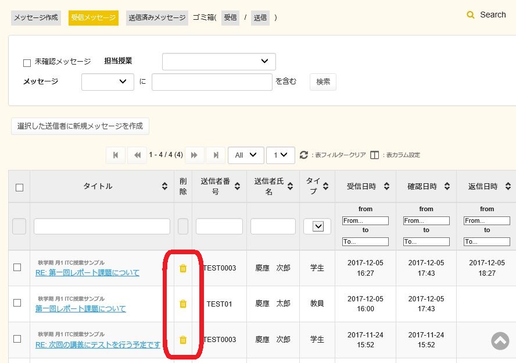Screen dimensions: 516x363
Task: Click trash icon for 次回の講義にテスト message
Action: pos(183,340)
